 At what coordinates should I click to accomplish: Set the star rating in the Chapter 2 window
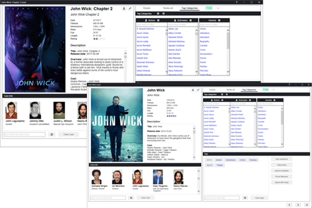99,39
